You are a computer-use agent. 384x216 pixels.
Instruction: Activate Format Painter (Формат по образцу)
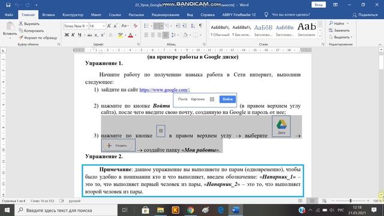coord(38,37)
